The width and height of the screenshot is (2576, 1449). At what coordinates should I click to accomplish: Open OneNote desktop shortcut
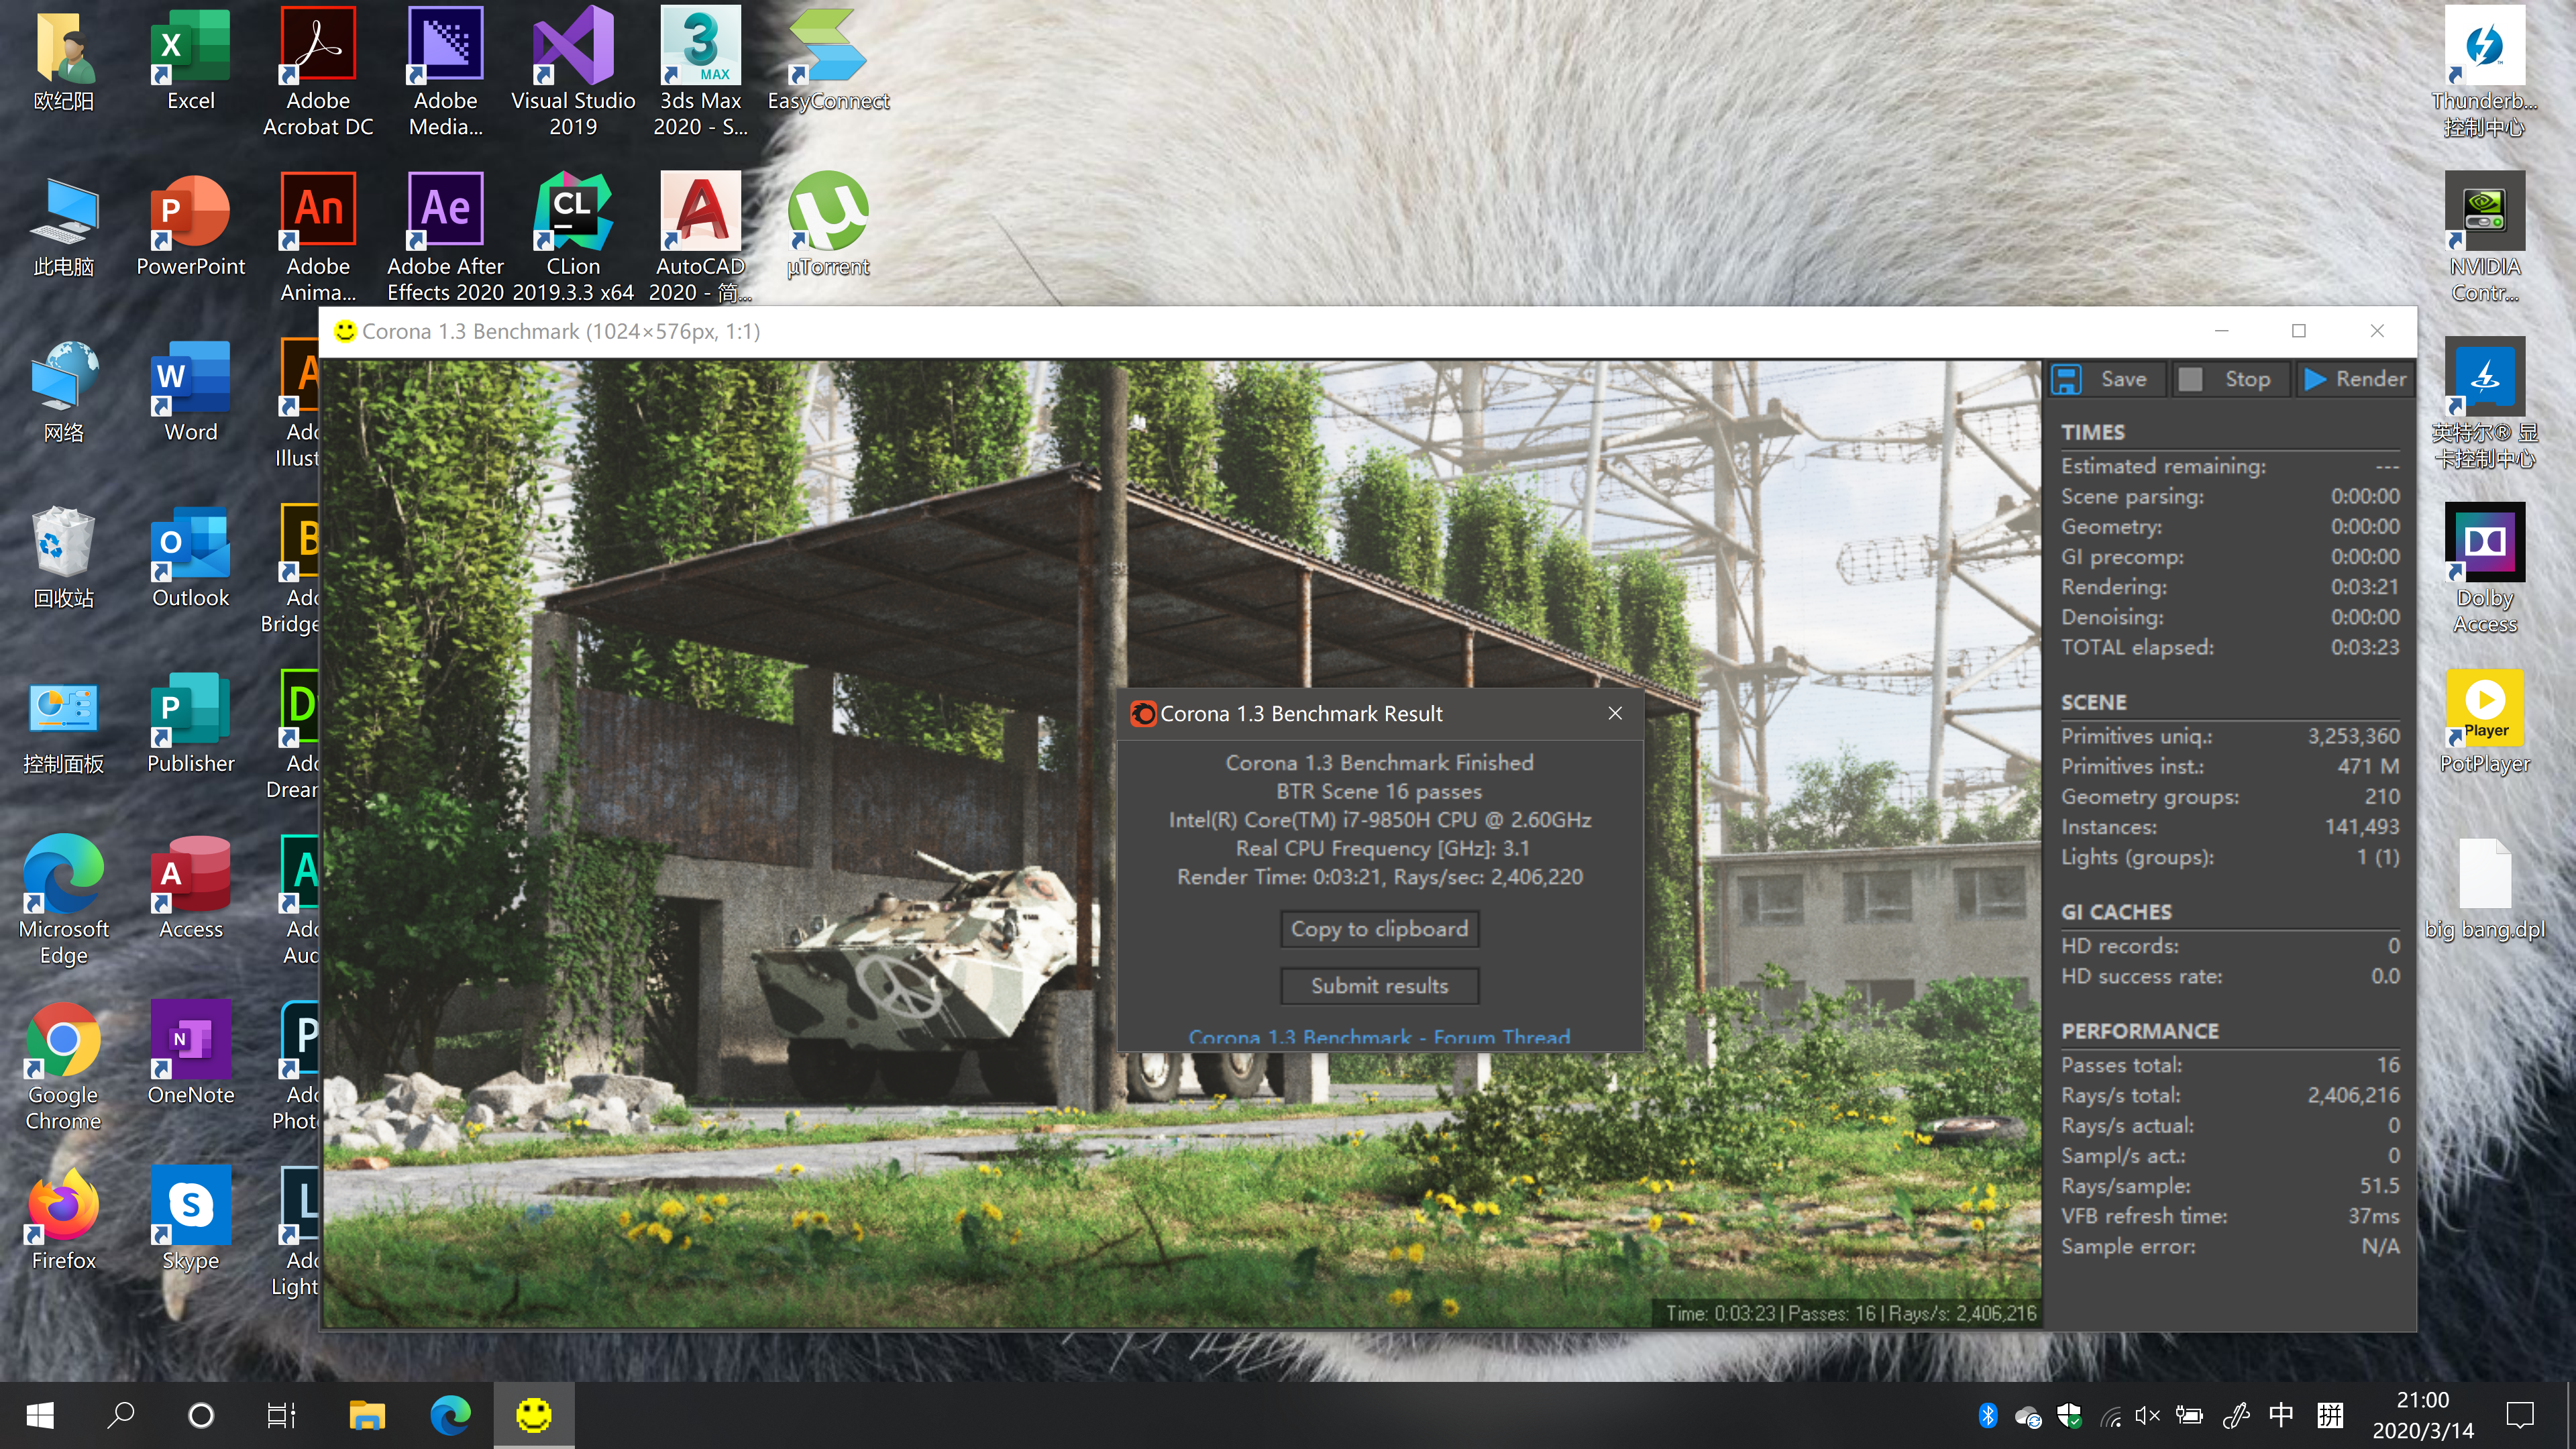(x=190, y=1055)
